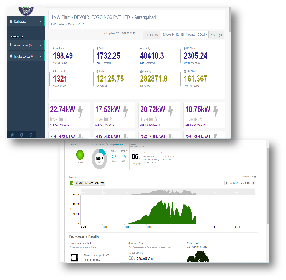Select the WTD power range tab
Viewport: 286px width, 280px height.
click(91, 183)
